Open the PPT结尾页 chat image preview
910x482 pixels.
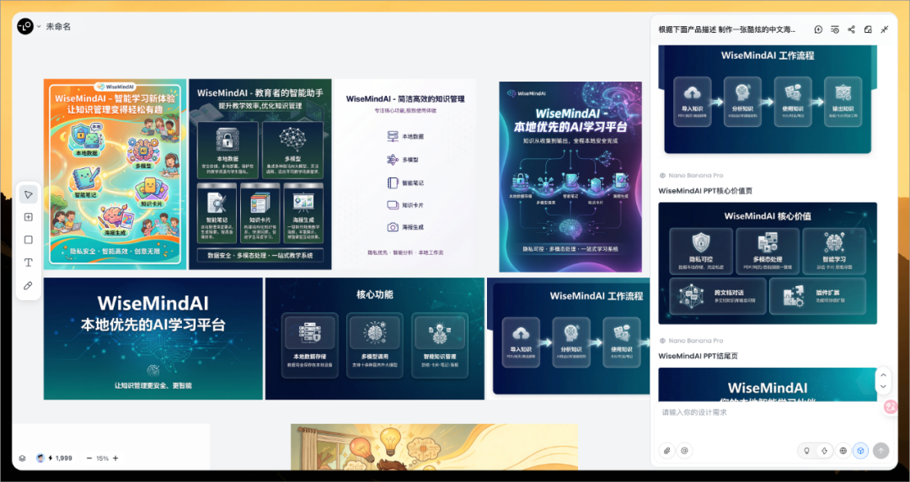768,384
